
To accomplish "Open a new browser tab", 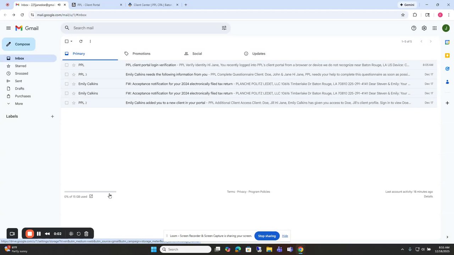I will pyautogui.click(x=186, y=5).
